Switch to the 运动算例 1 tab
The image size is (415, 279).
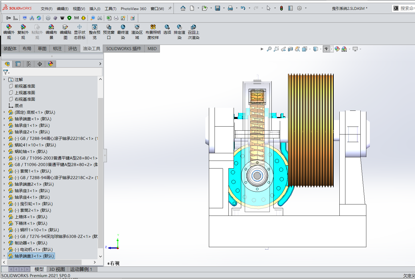coord(81,269)
